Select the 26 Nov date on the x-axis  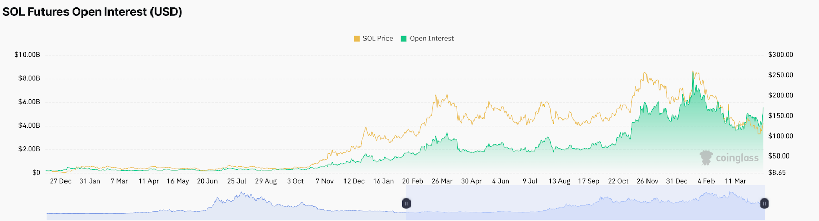click(648, 181)
